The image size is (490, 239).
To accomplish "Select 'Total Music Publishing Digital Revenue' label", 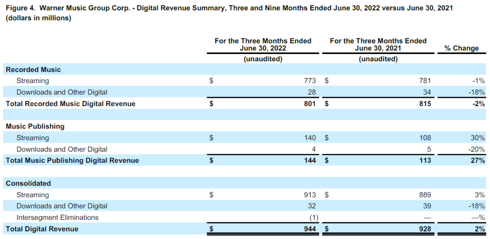I will (x=72, y=161).
